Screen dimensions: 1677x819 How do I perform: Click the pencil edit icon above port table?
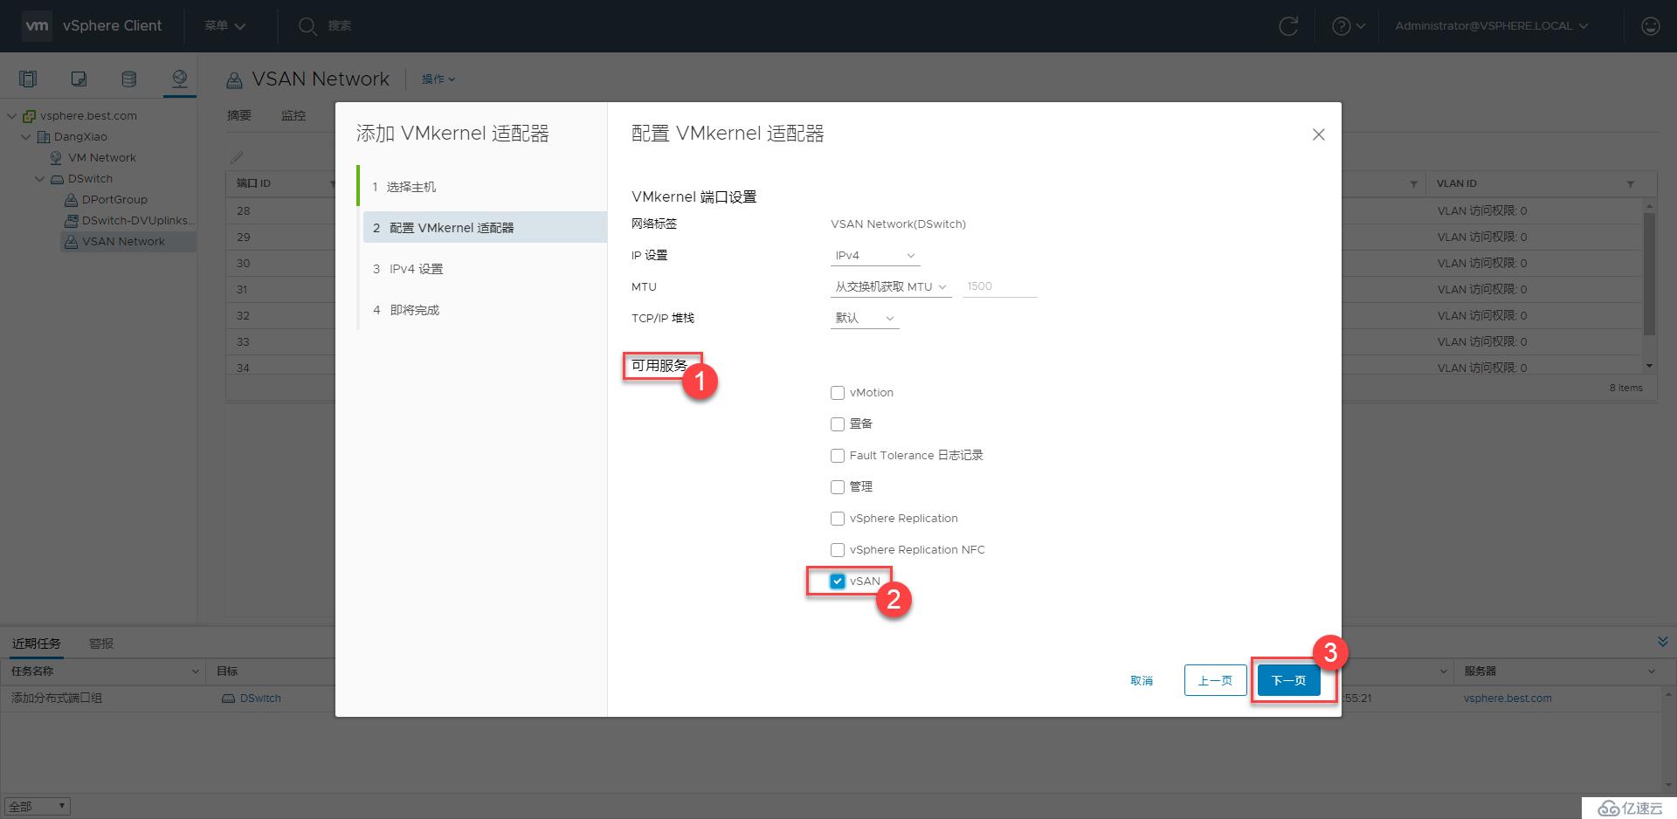237,157
